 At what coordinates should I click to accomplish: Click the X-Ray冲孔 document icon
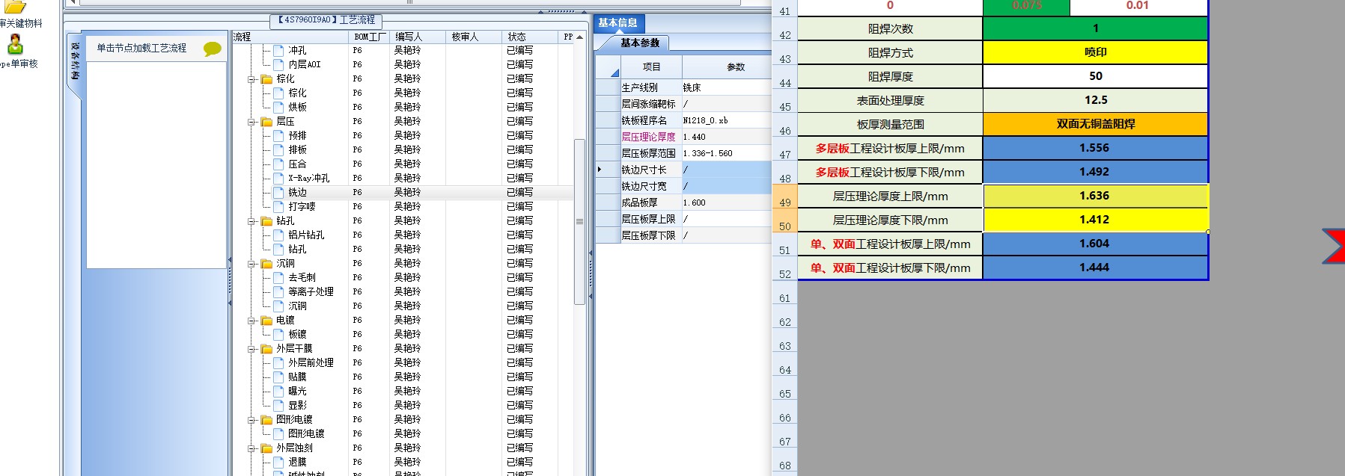tap(278, 178)
